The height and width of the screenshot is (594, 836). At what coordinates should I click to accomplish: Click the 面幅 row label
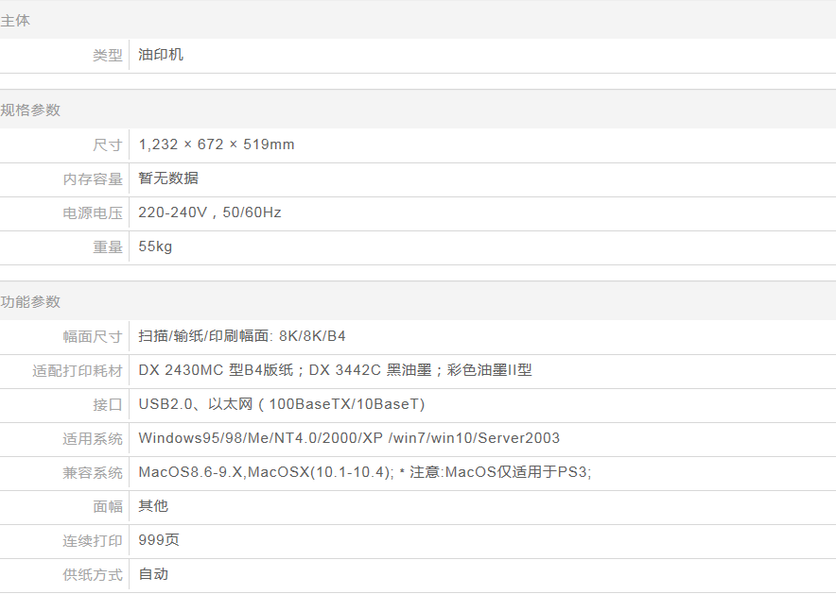(x=108, y=506)
